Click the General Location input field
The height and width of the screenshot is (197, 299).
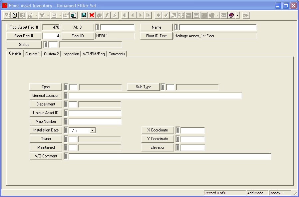(155, 96)
